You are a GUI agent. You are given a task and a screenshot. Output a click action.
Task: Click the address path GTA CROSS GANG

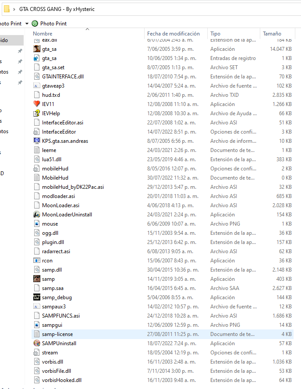click(57, 9)
